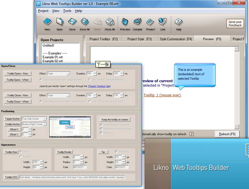Open the Project menu
The image size is (249, 189).
(43, 11)
